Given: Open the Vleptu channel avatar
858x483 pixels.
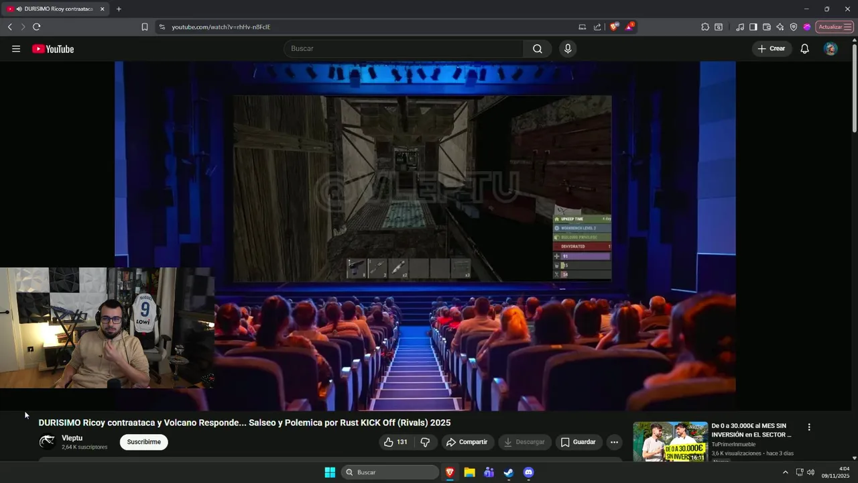Looking at the screenshot, I should pyautogui.click(x=47, y=441).
